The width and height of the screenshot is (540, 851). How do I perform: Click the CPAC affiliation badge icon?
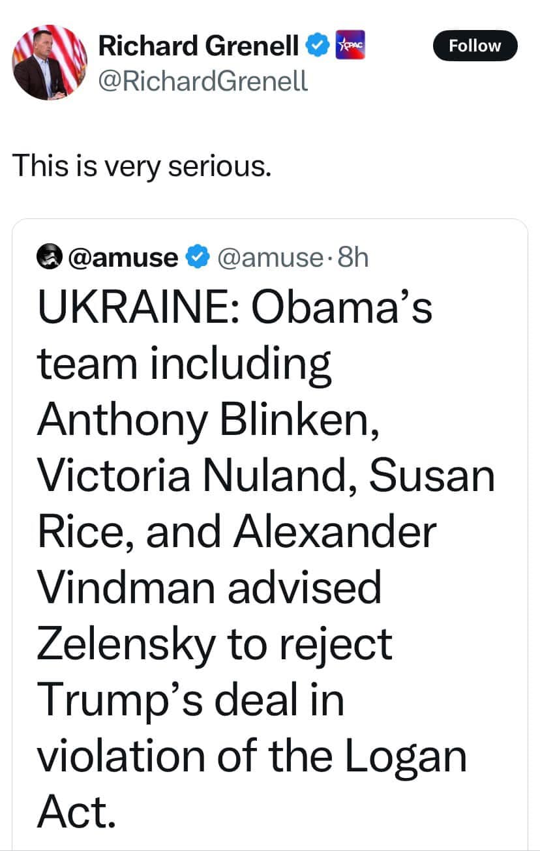coord(350,46)
